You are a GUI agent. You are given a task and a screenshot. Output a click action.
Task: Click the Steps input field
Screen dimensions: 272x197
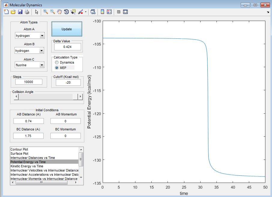(29, 82)
